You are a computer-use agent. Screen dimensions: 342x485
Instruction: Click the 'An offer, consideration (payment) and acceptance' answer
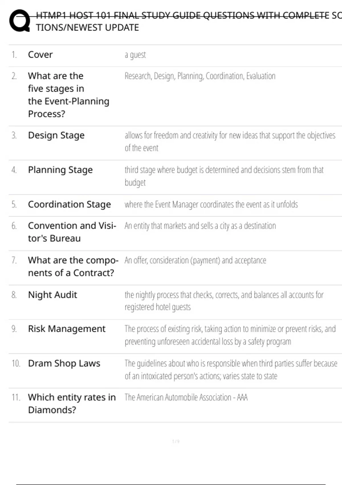pos(195,260)
